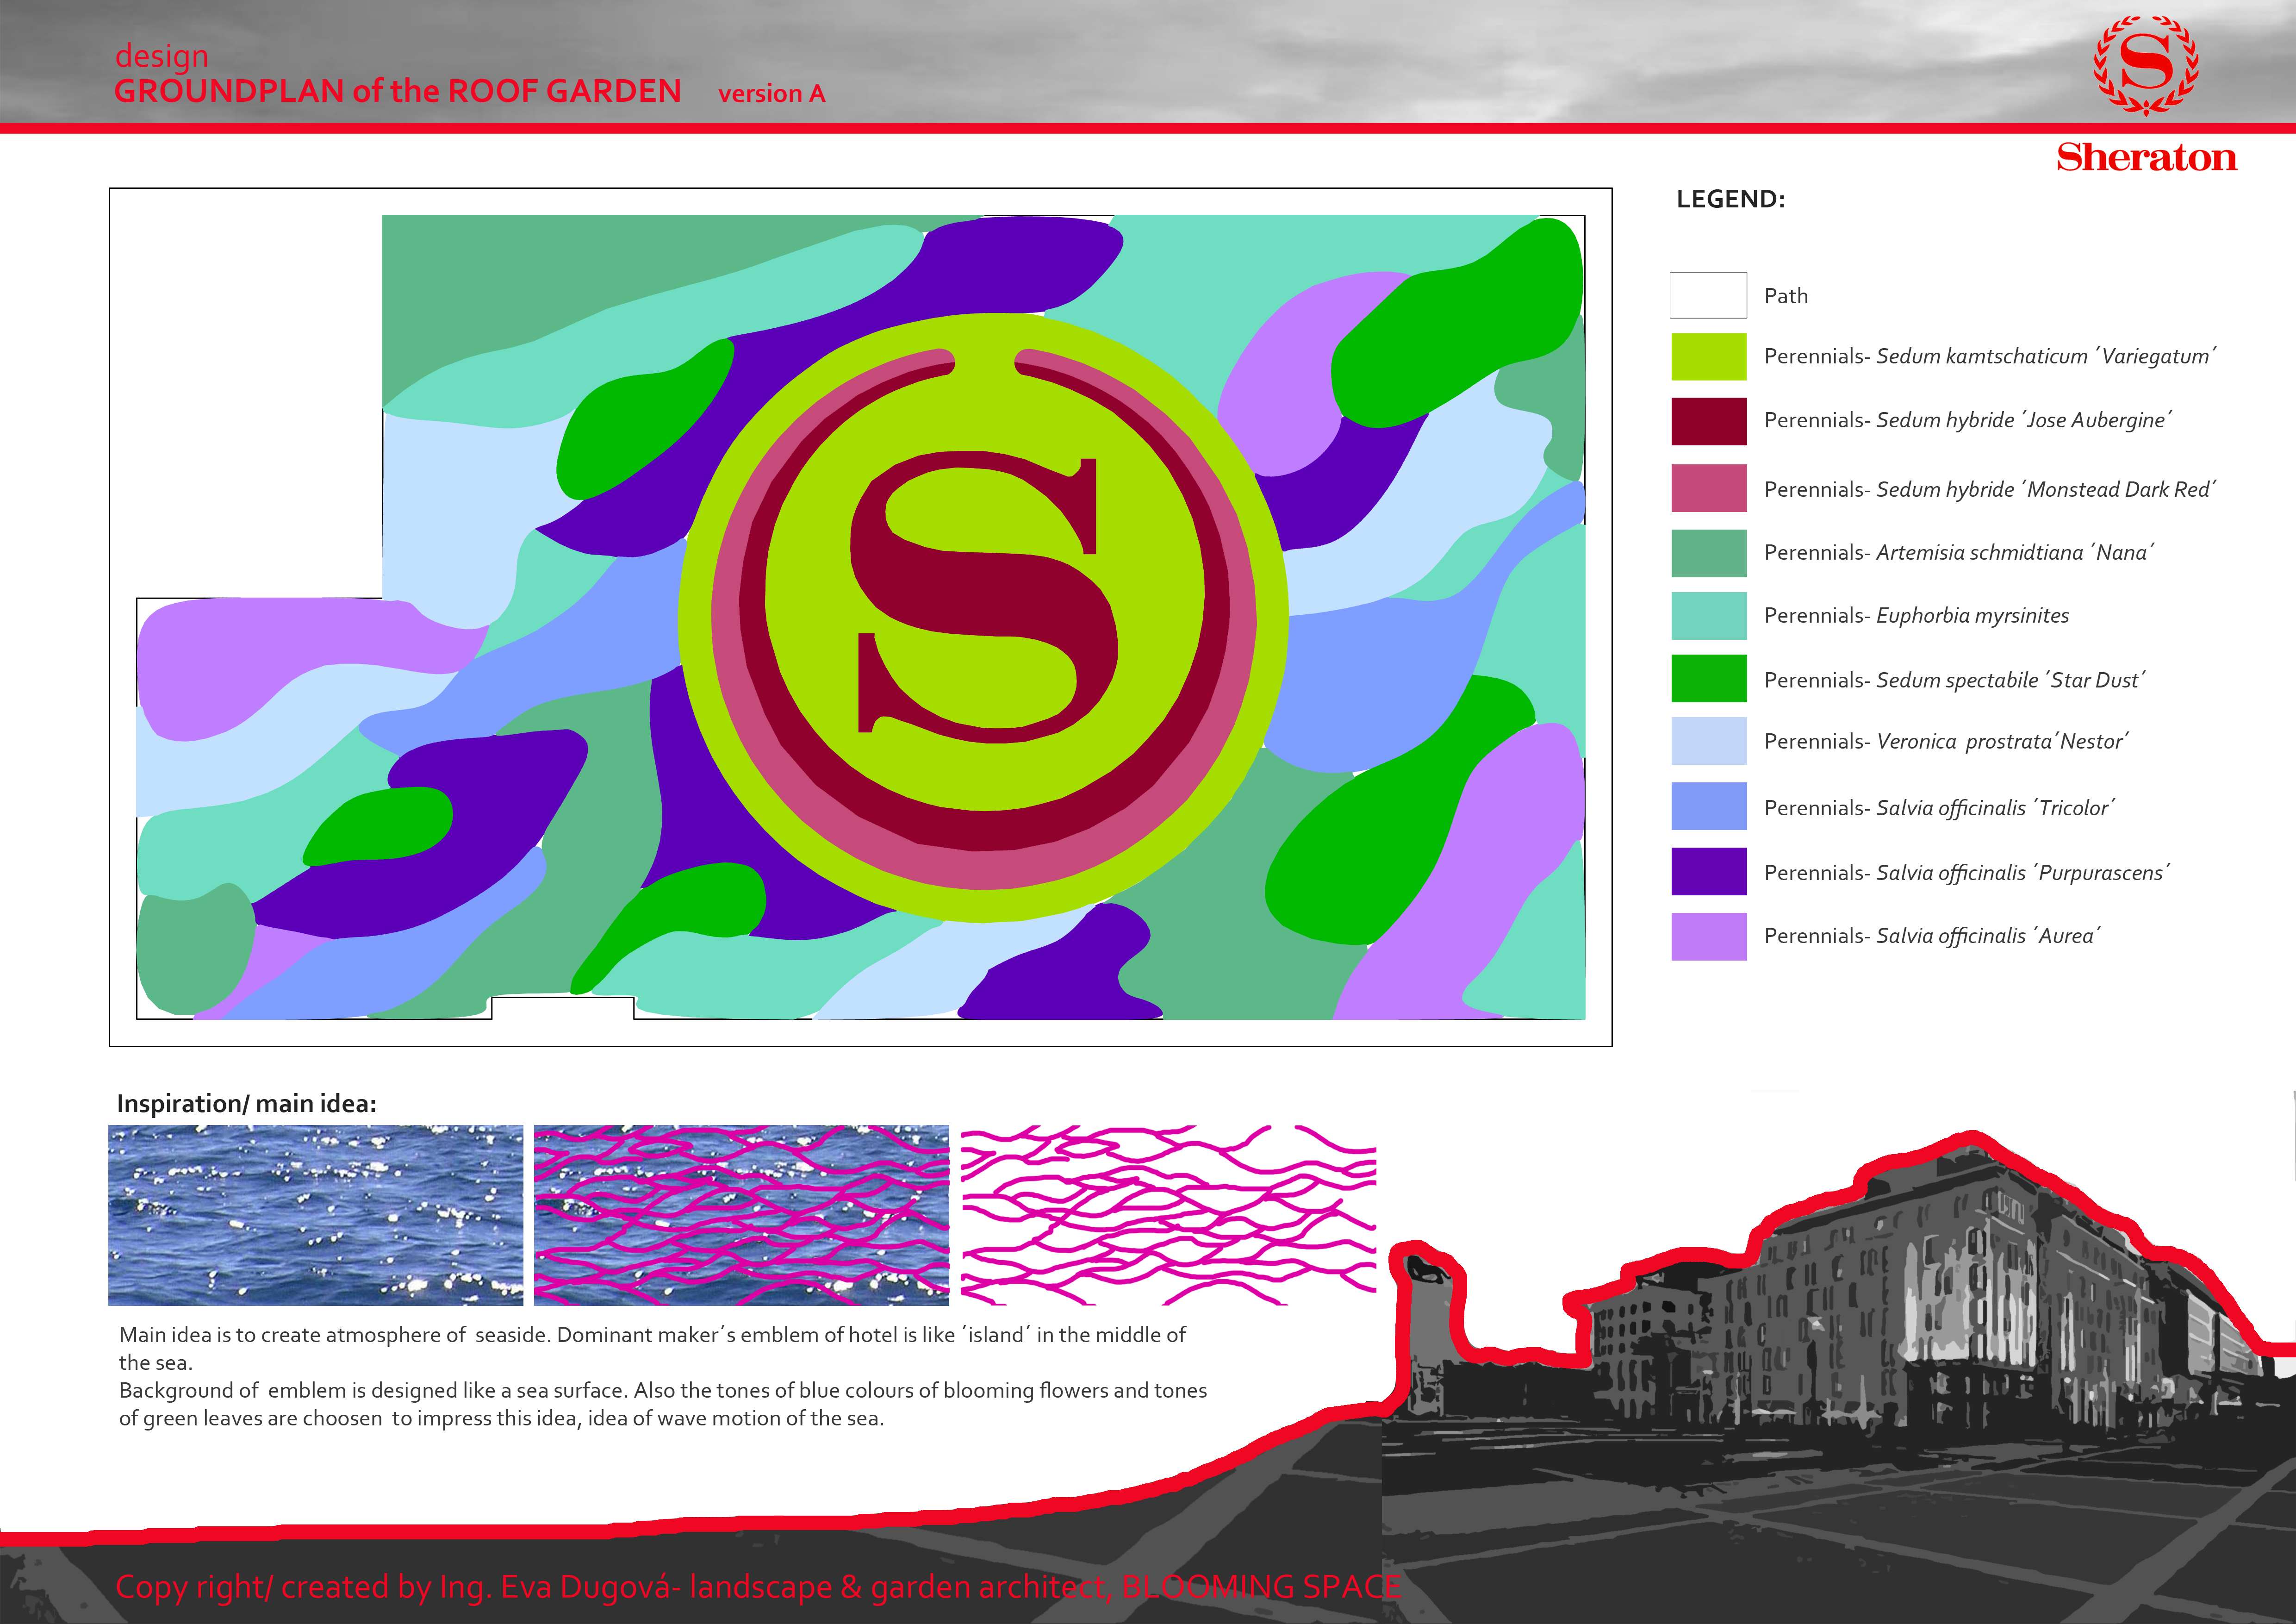The image size is (2296, 1624).
Task: Select the white Path legend swatch
Action: click(1708, 295)
